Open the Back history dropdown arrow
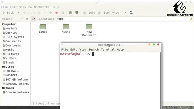 click(19, 13)
